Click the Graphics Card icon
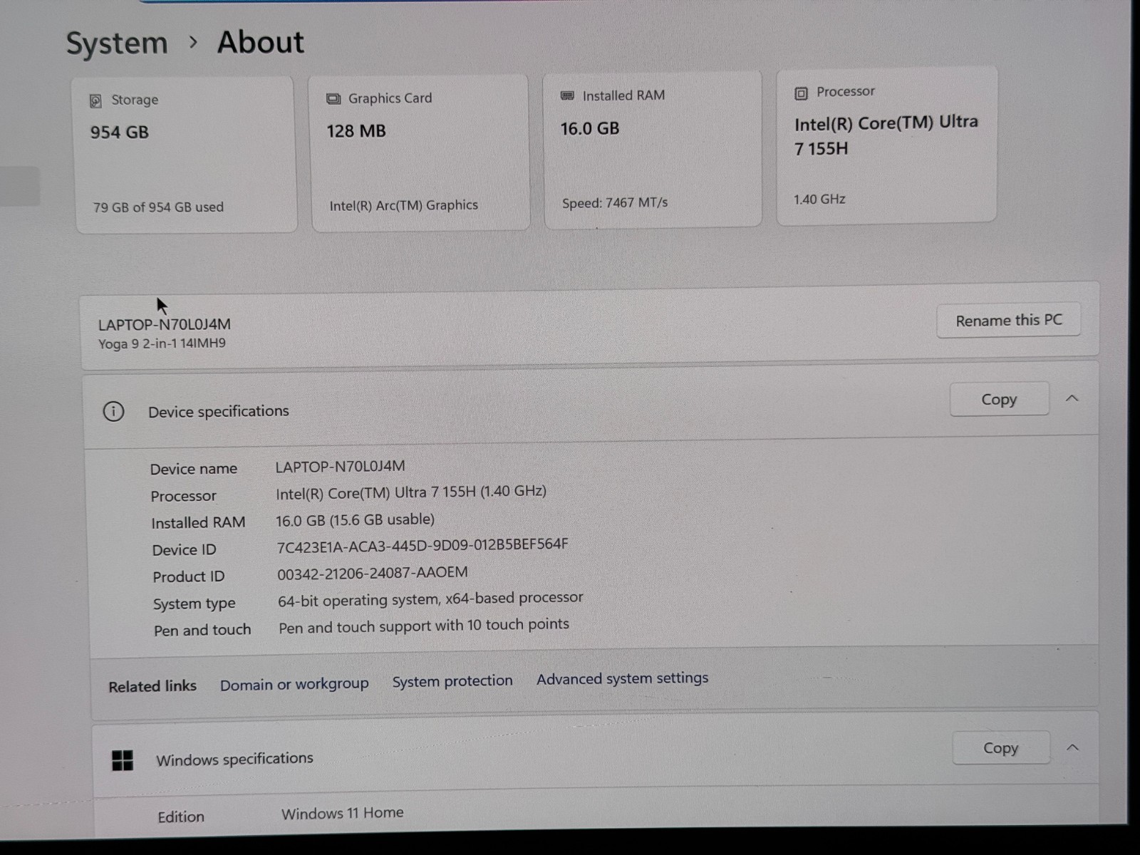The height and width of the screenshot is (855, 1140). [x=333, y=98]
